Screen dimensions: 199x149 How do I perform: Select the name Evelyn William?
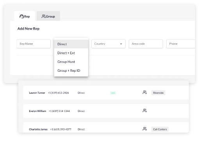[37, 111]
